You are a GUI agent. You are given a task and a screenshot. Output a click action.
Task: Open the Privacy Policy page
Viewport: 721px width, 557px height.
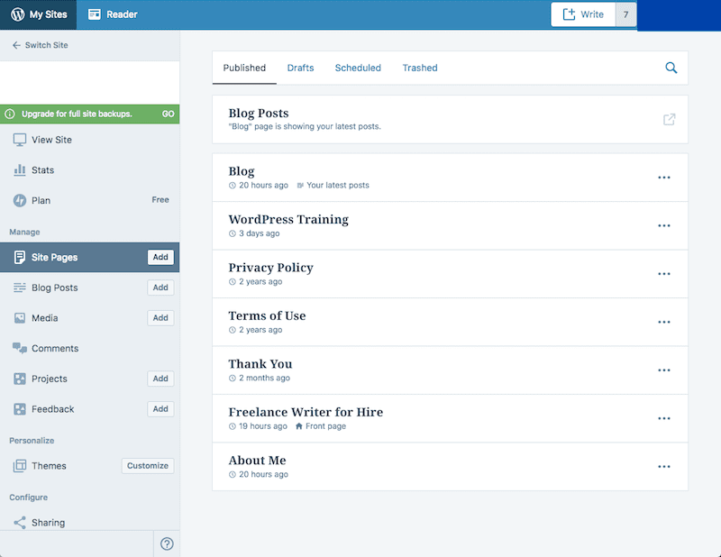[x=271, y=268]
